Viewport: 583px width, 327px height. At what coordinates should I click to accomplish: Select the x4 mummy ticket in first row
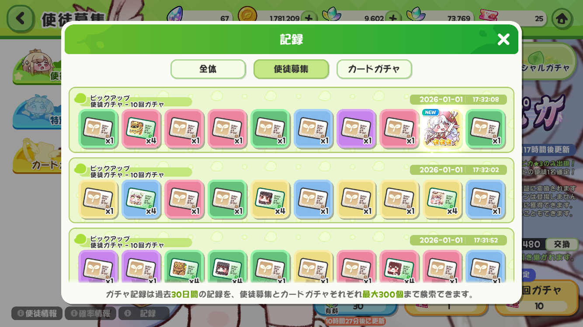coord(142,129)
